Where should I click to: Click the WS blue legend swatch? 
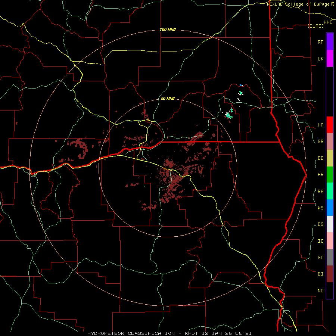(330, 208)
